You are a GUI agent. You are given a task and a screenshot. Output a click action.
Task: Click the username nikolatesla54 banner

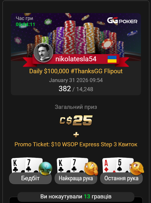pos(76,59)
